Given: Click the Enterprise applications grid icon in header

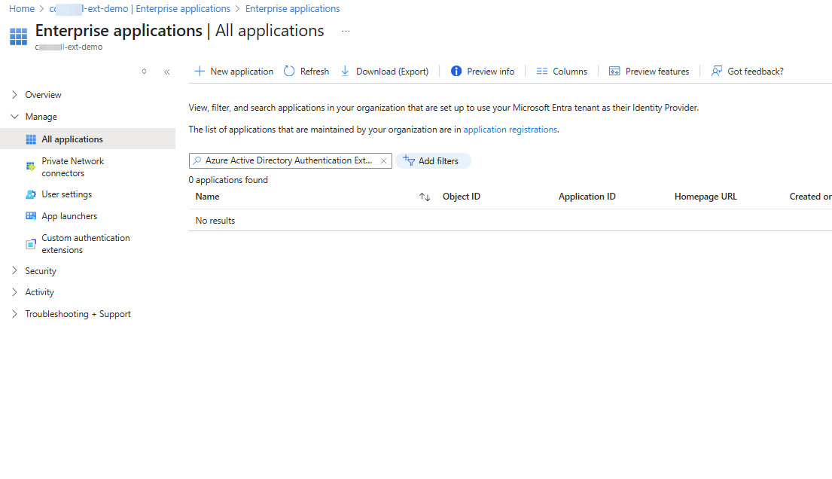Looking at the screenshot, I should click(x=19, y=37).
